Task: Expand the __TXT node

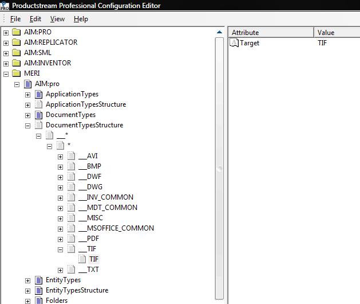Action: [x=61, y=270]
